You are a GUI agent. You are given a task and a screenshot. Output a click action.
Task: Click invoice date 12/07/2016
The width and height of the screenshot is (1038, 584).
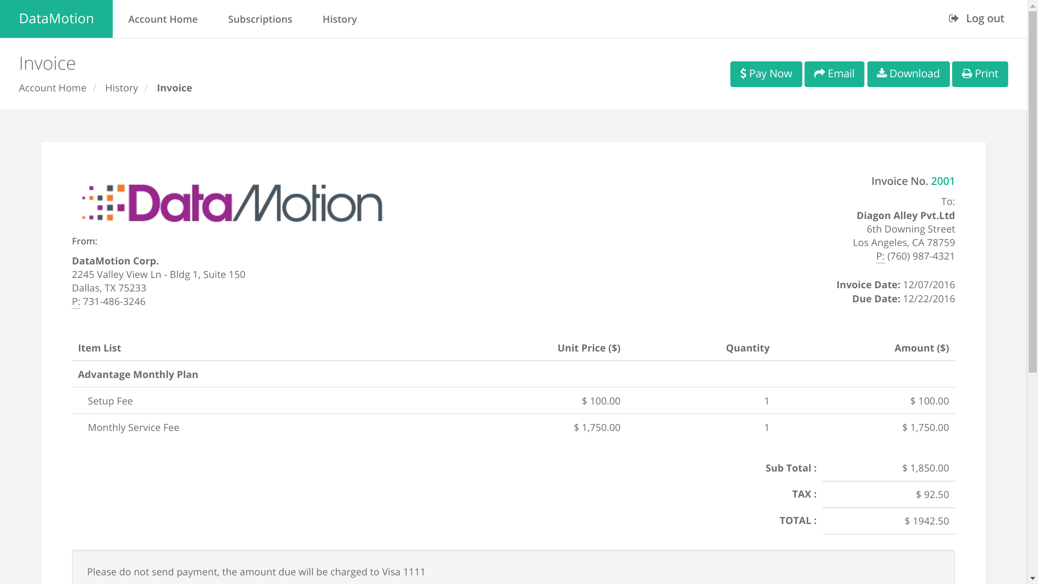[x=929, y=284]
